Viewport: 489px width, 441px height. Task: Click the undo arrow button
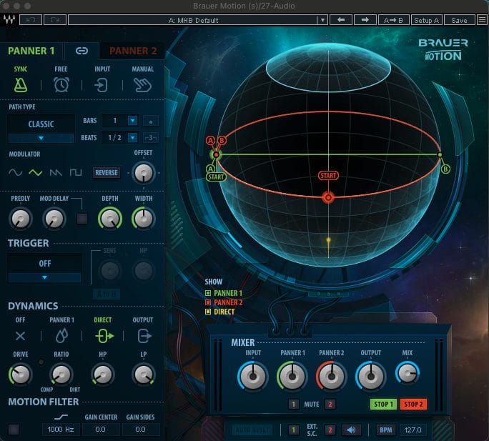click(31, 20)
